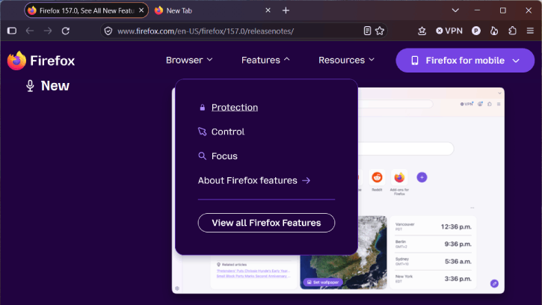Click the 'New' heading text

coord(55,86)
